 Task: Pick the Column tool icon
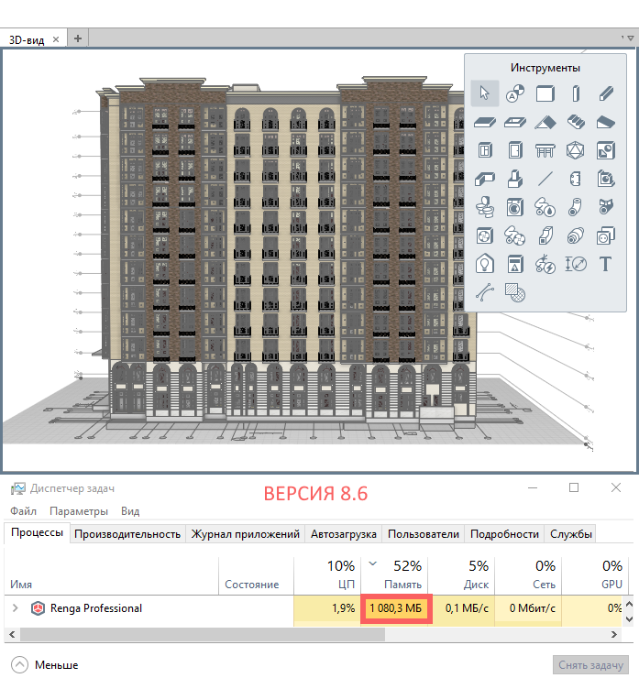[x=576, y=93]
